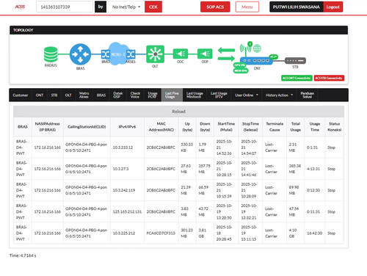The width and height of the screenshot is (367, 276).
Task: Click the MAC cell FCA6CD7CF313
Action: click(x=161, y=233)
